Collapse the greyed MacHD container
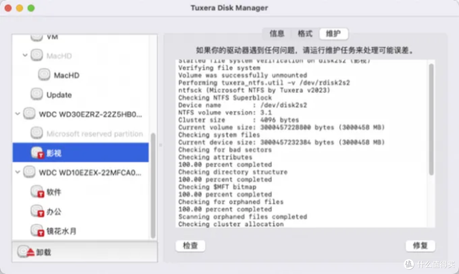 tap(25, 55)
